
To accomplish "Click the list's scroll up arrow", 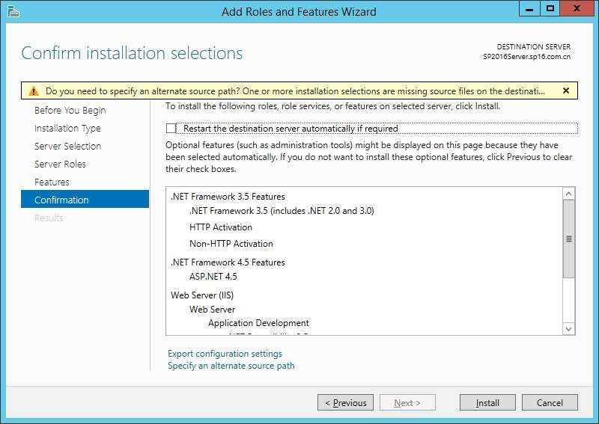I will (x=568, y=194).
